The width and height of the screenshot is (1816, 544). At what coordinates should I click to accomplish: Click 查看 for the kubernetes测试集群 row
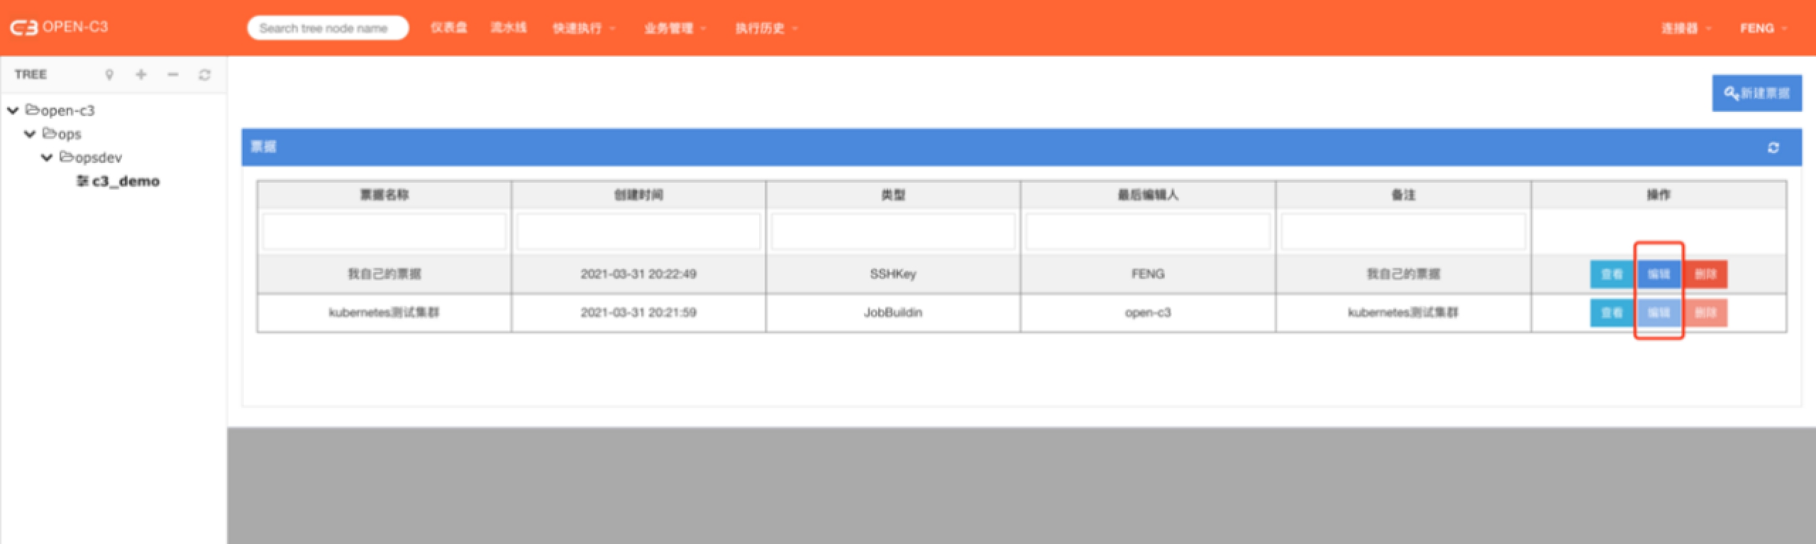click(x=1612, y=312)
